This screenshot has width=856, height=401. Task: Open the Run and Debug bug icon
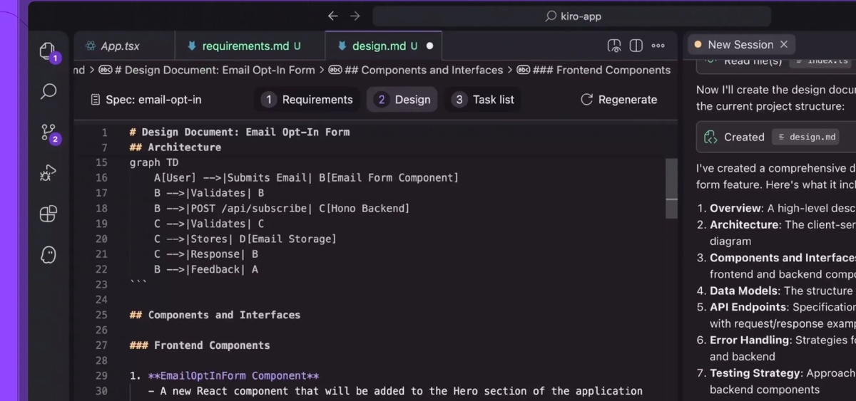pos(48,173)
